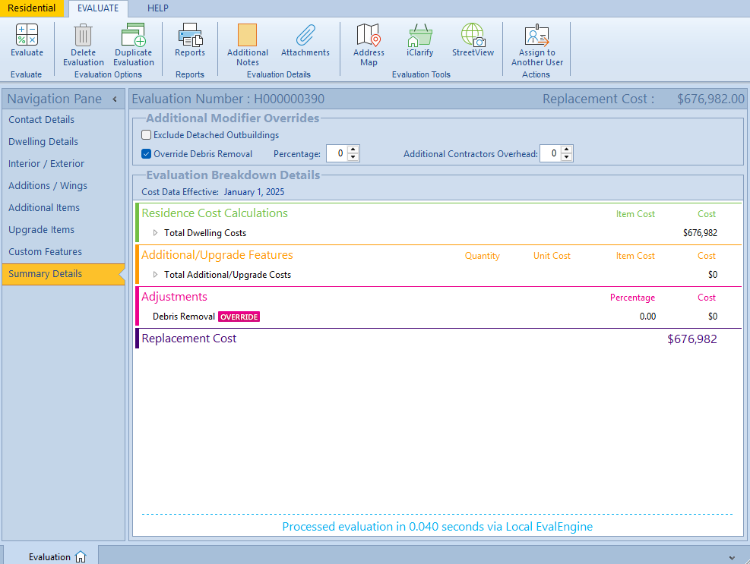Go to Dwelling Details section
750x564 pixels.
(x=43, y=142)
